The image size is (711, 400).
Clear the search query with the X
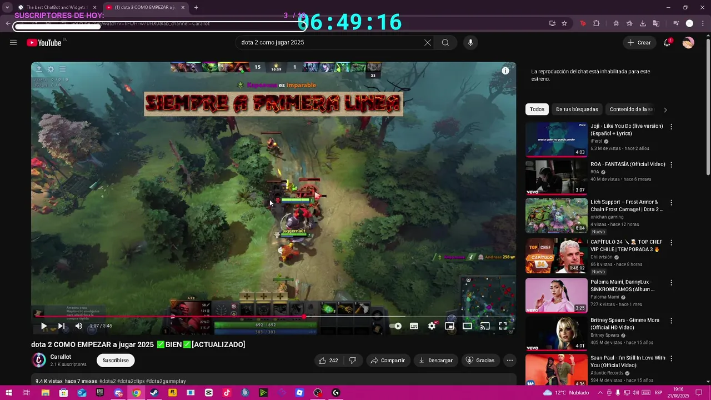(428, 43)
